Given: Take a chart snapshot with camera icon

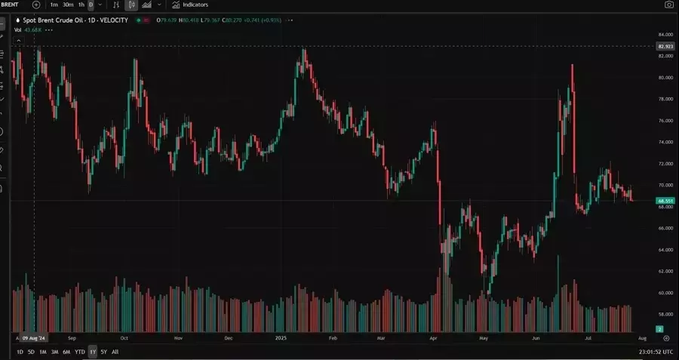Looking at the screenshot, I should 668,5.
